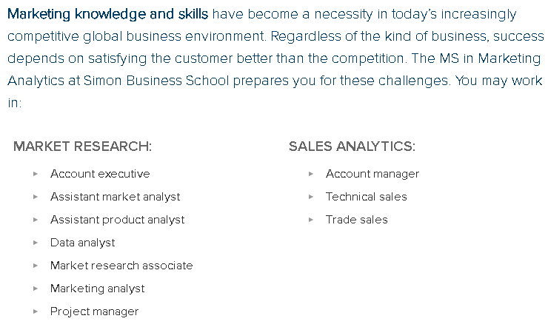Click the arrow bullet beside Assistant market analyst
The image size is (548, 327).
click(36, 197)
